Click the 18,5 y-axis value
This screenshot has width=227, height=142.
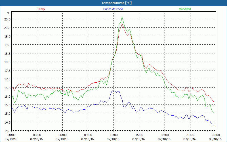tap(7, 53)
